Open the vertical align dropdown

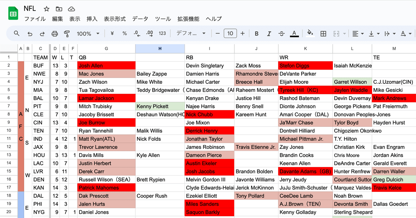click(x=374, y=34)
